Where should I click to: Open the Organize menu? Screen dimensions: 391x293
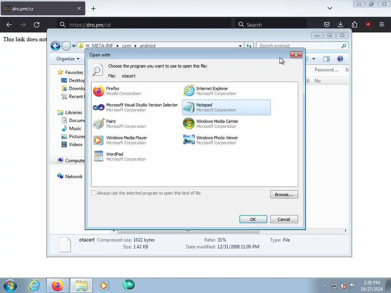point(68,59)
